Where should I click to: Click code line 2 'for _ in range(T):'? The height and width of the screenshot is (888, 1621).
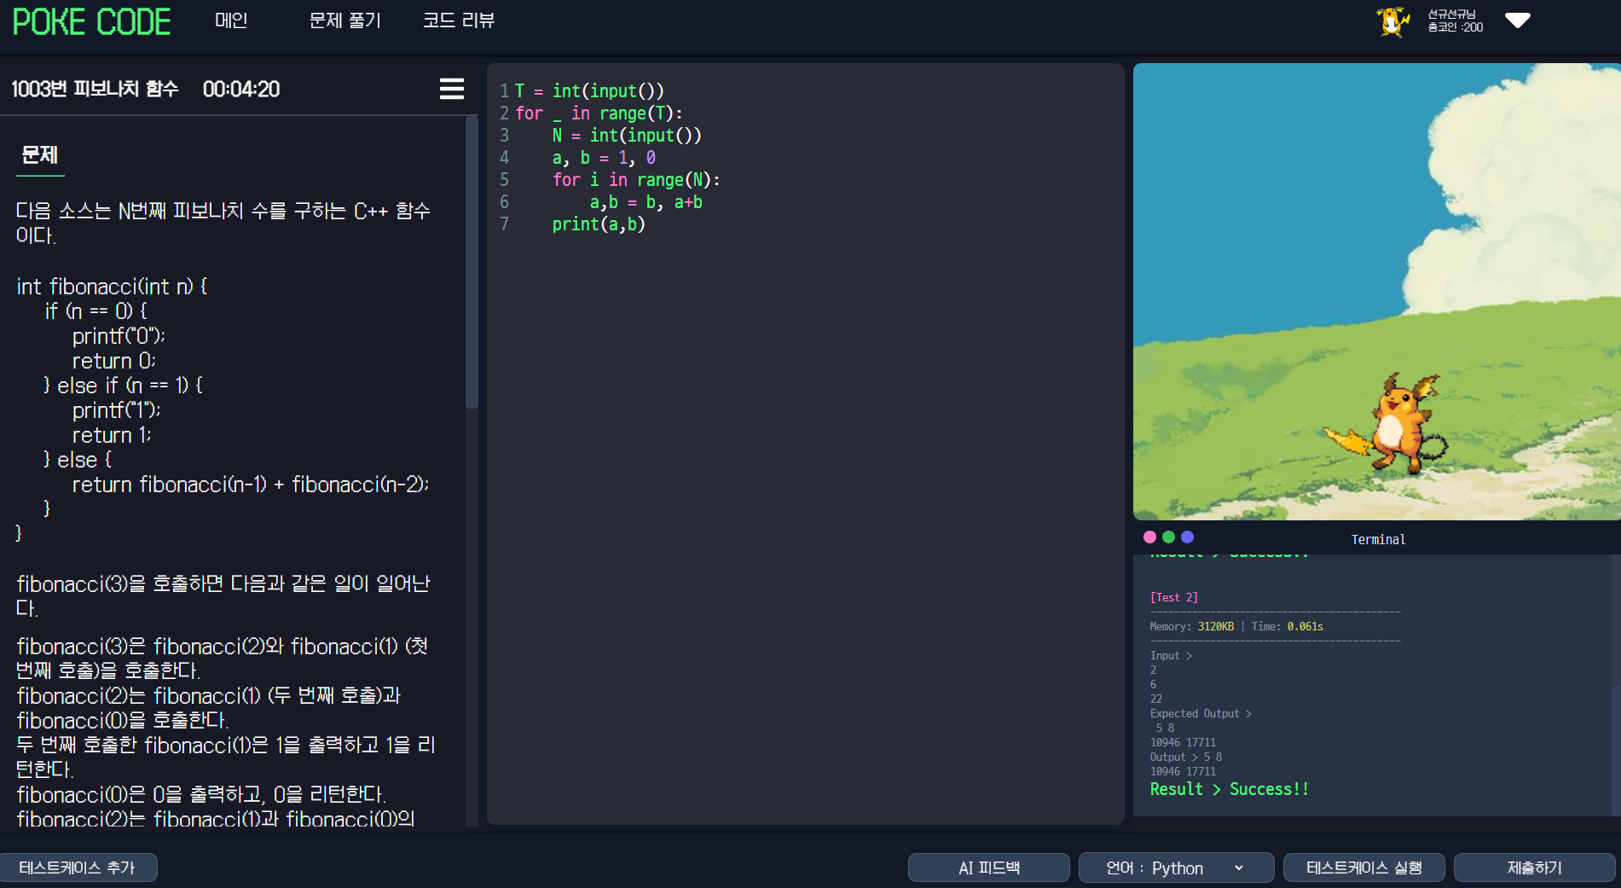point(599,113)
